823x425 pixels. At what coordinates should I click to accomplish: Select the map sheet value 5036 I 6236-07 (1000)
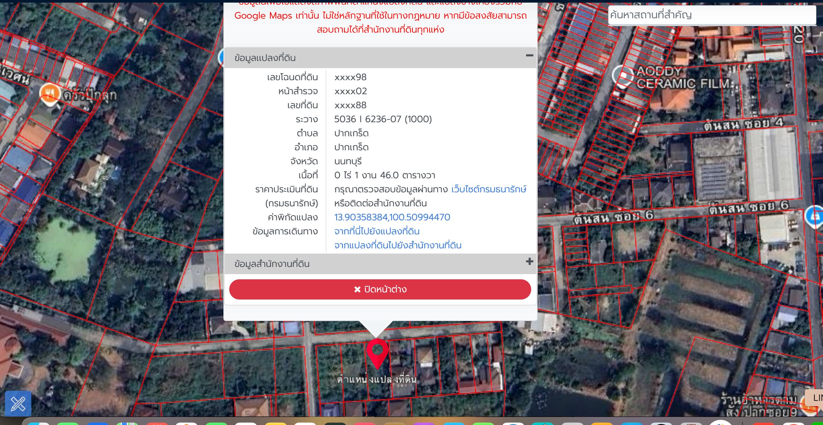click(383, 119)
